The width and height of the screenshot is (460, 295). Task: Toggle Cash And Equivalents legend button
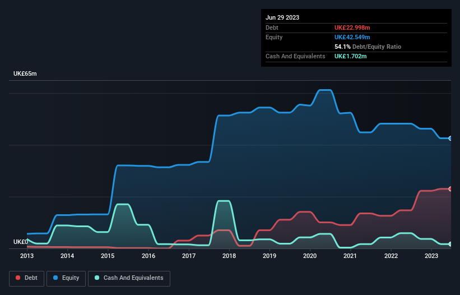129,278
